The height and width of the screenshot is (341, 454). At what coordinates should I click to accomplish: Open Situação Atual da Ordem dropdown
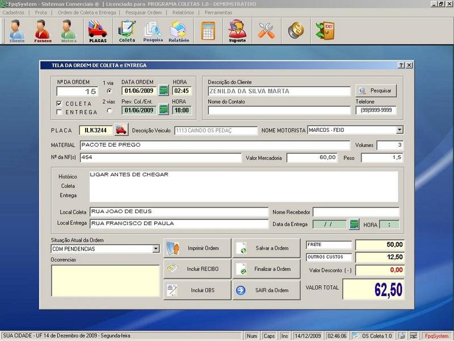(156, 249)
